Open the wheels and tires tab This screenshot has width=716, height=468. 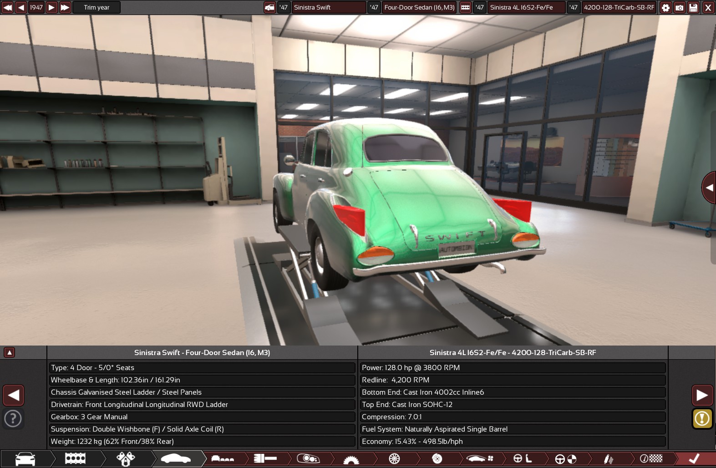click(x=394, y=458)
